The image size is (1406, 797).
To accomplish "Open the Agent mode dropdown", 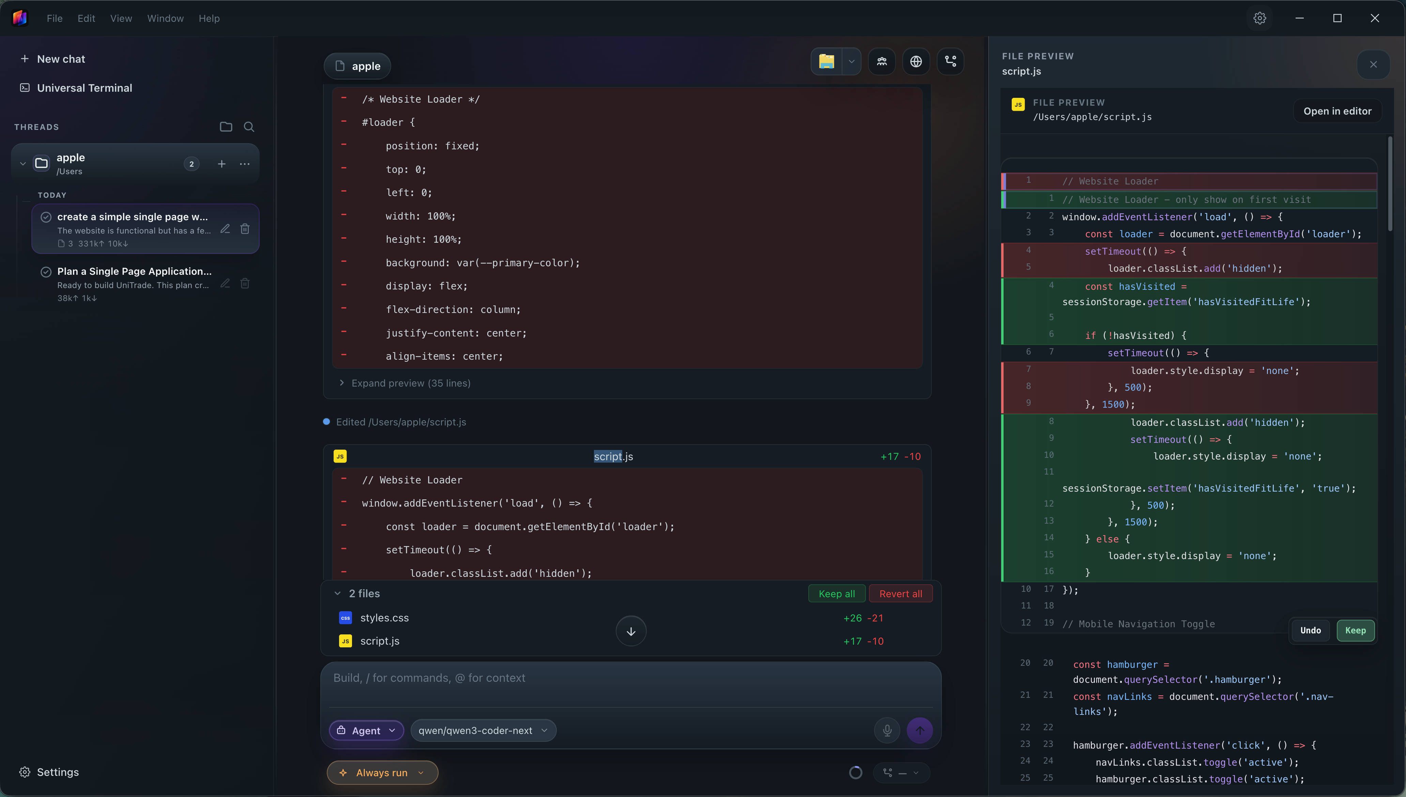I will point(366,730).
